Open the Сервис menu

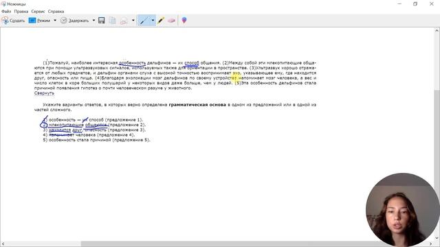click(x=38, y=12)
